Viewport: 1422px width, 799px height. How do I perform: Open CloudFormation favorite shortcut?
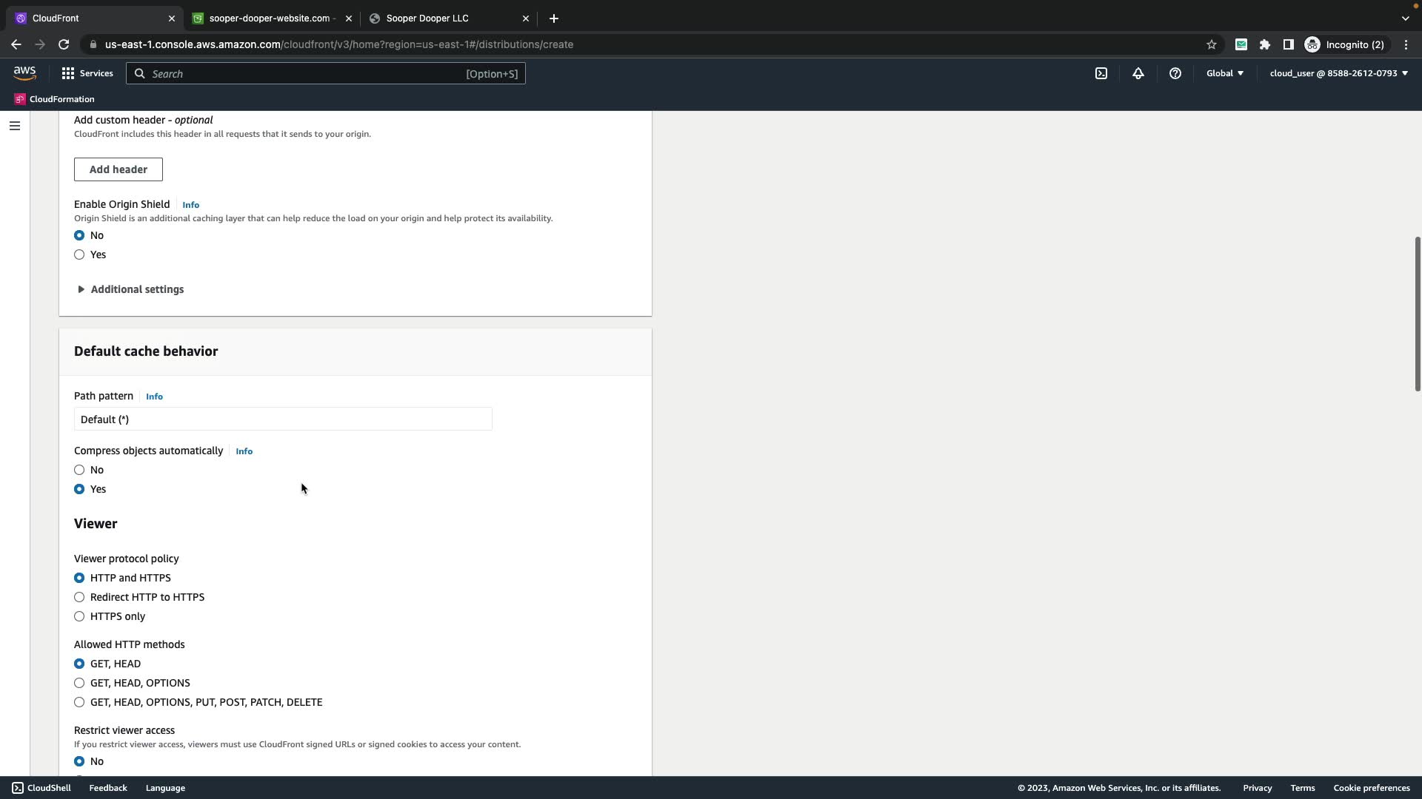point(55,99)
